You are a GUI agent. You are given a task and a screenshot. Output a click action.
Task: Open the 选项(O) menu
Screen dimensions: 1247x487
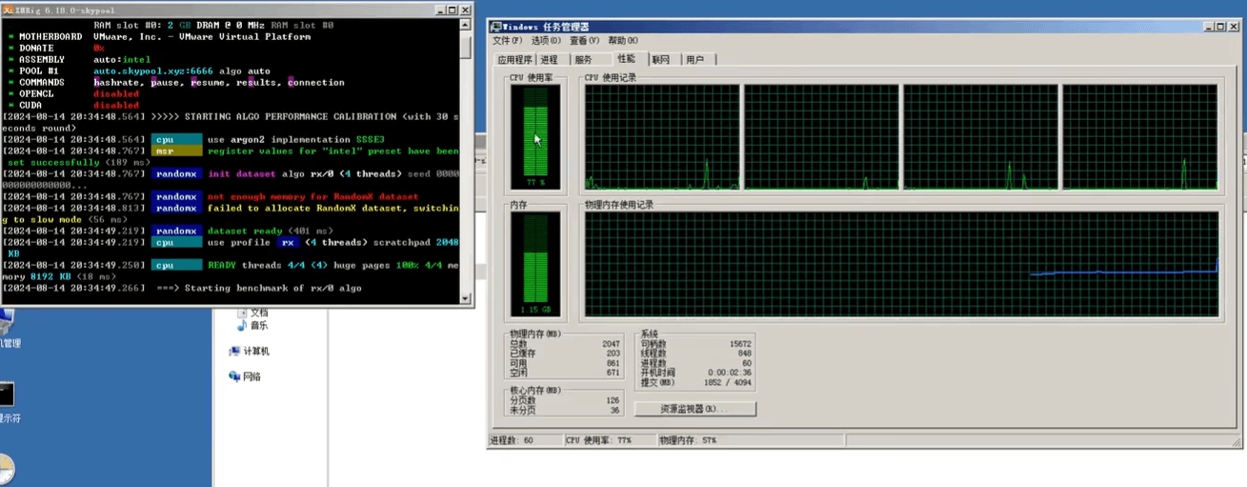pos(546,41)
